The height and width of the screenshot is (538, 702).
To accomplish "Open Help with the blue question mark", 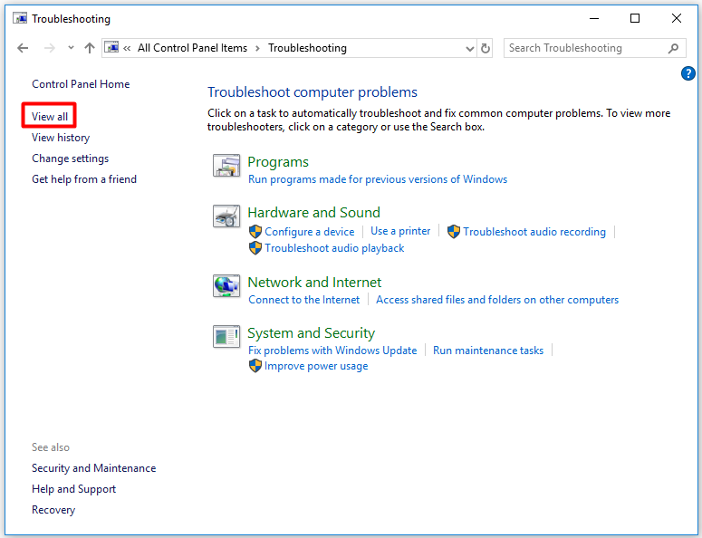I will coord(688,73).
